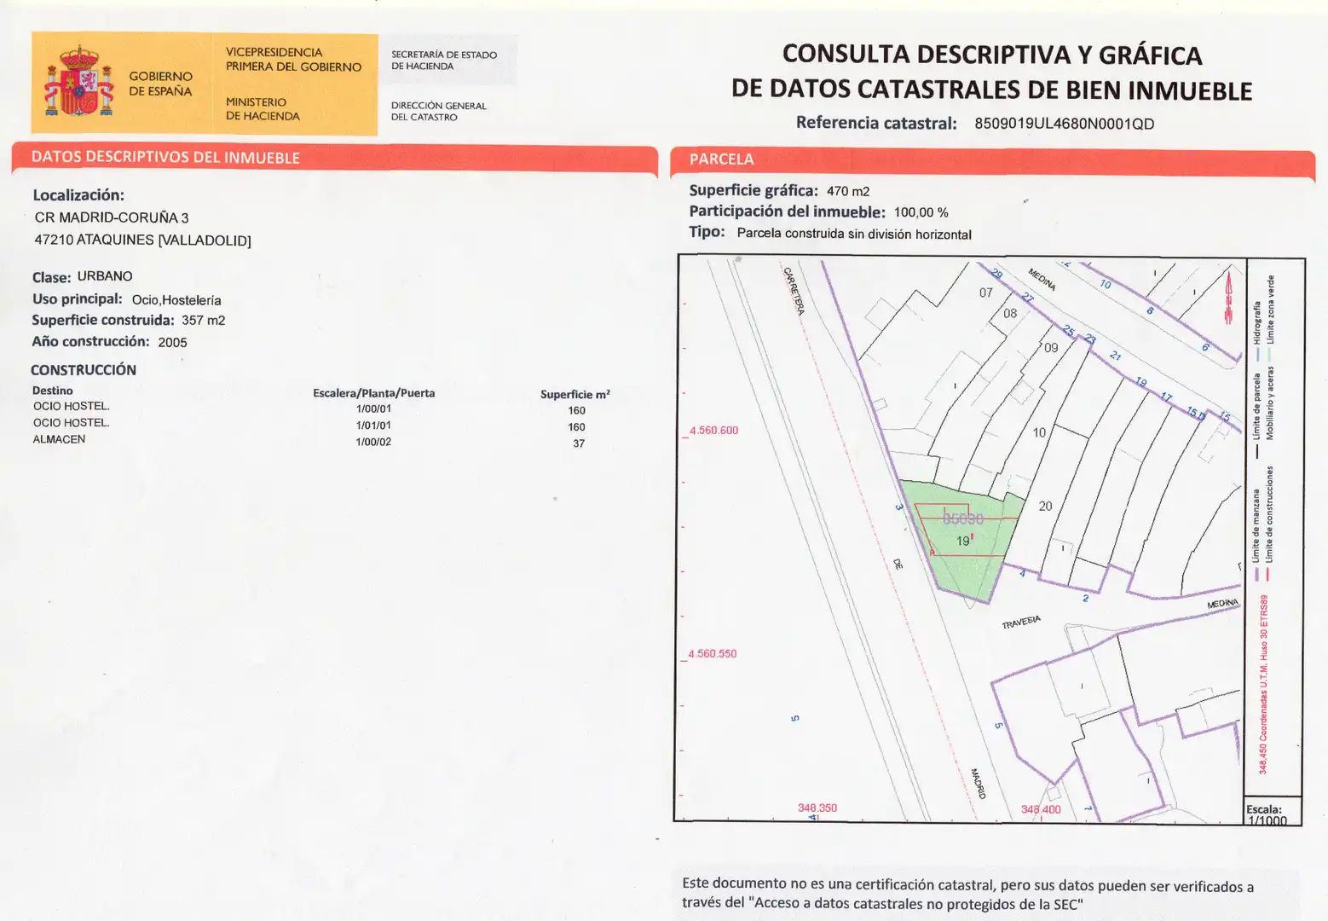Click the 'Superficie m²' column header
Image resolution: width=1328 pixels, height=921 pixels.
575,394
